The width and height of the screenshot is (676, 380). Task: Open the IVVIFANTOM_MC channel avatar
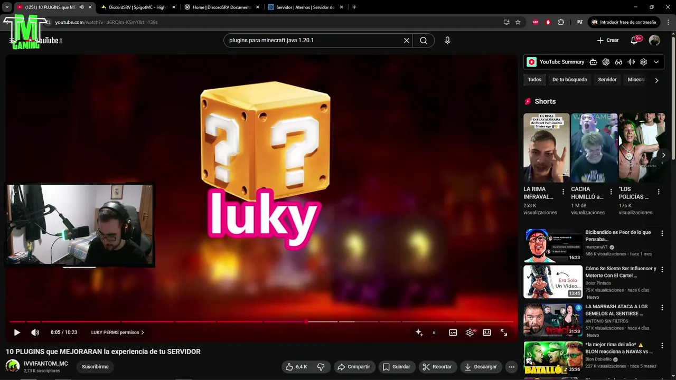coord(13,366)
